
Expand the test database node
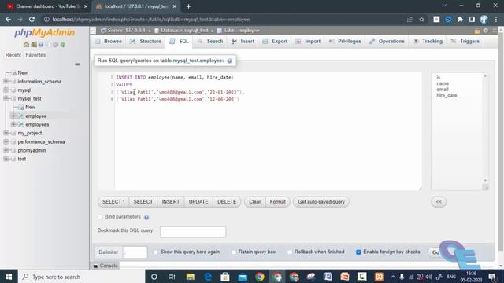coord(6,159)
